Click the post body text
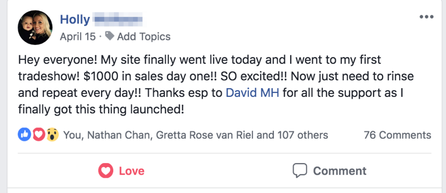446x193 pixels. coord(216,85)
